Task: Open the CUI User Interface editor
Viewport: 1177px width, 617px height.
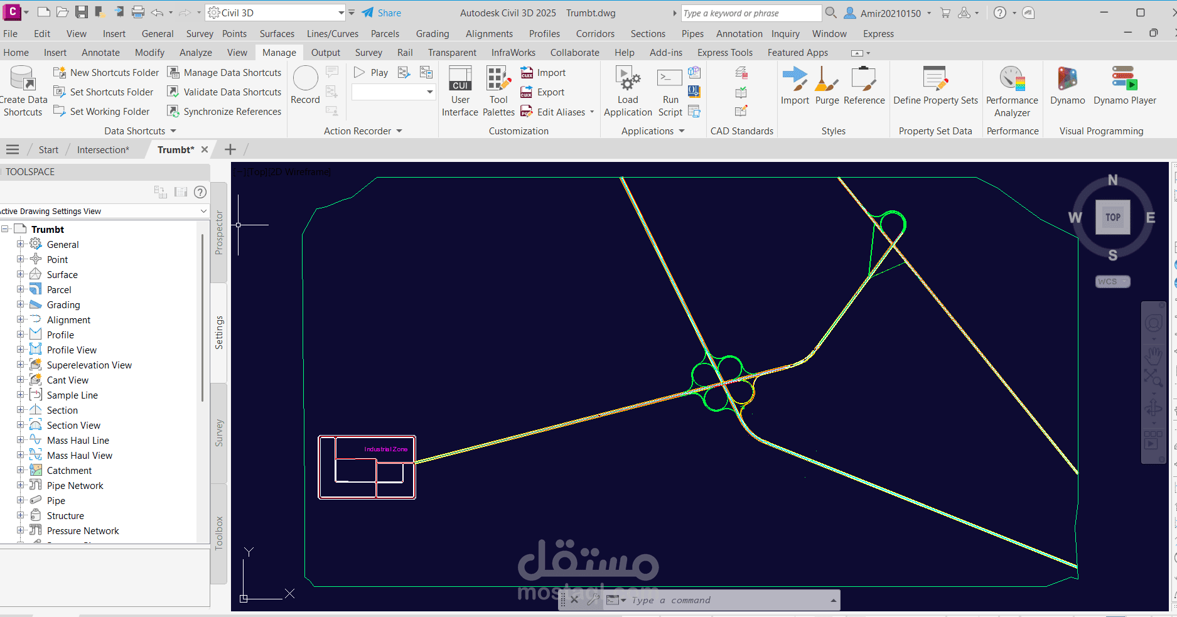Action: pyautogui.click(x=460, y=92)
